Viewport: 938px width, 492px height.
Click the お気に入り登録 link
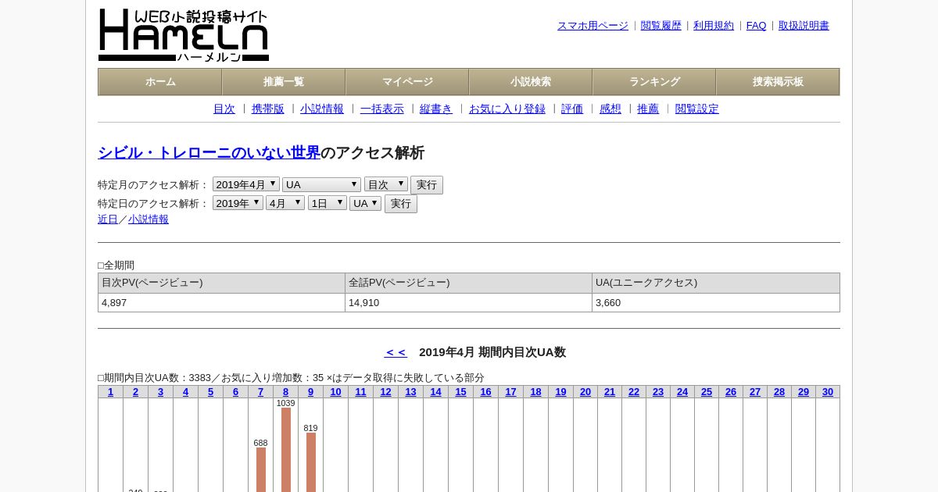click(x=507, y=109)
